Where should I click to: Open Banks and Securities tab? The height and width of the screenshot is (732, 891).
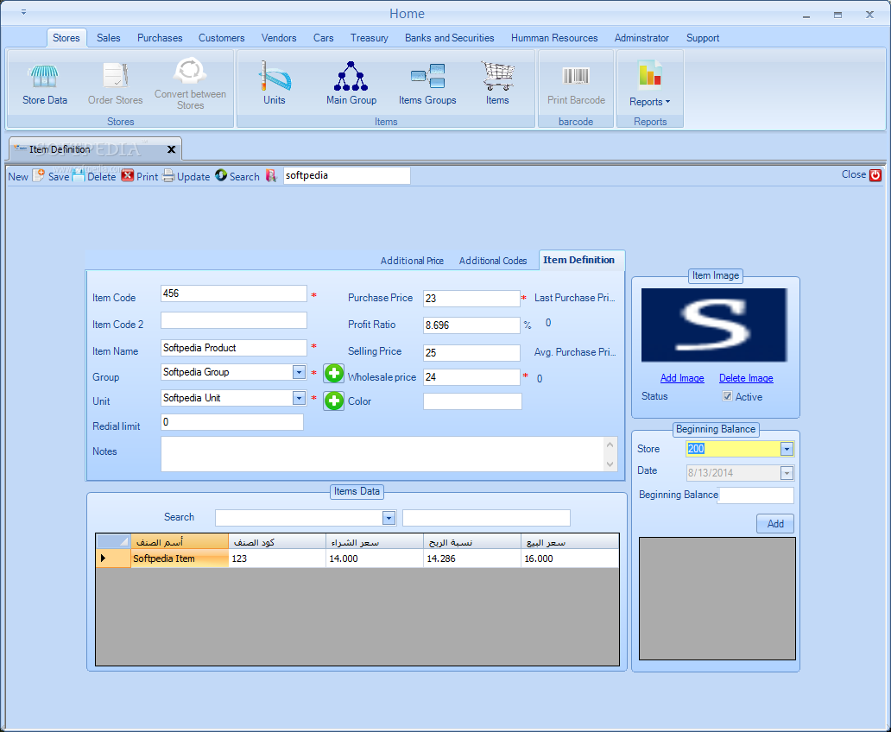[450, 38]
